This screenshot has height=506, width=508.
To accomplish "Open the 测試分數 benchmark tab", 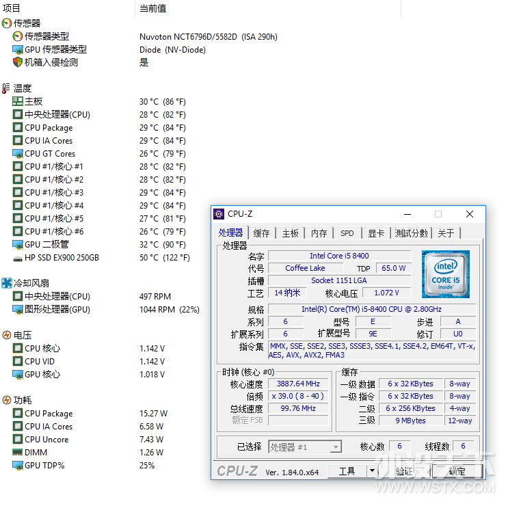I will (411, 233).
